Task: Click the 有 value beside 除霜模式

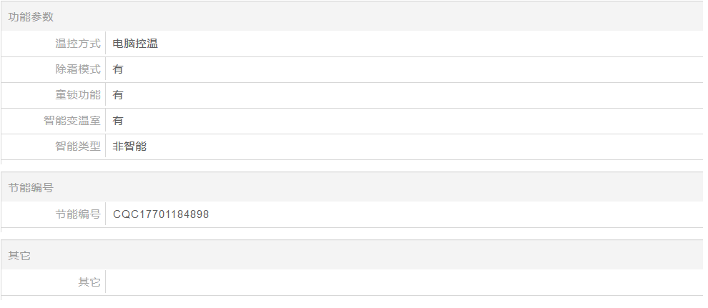Action: (x=118, y=69)
